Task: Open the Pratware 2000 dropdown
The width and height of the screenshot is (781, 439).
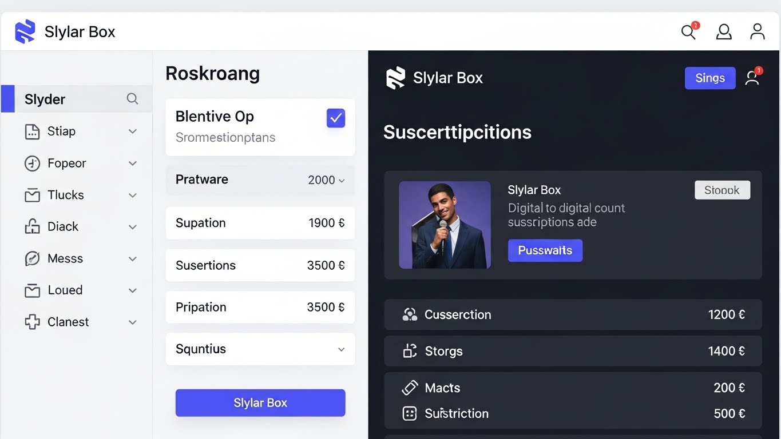Action: [341, 180]
